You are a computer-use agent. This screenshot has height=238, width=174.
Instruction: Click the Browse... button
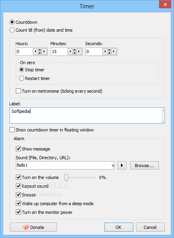144,165
